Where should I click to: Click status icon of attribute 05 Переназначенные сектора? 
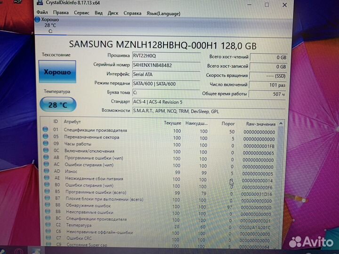pyautogui.click(x=45, y=136)
